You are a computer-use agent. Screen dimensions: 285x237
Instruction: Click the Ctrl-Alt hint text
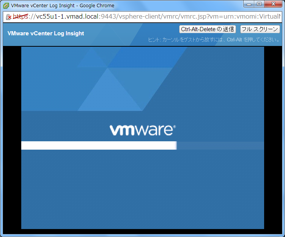[214, 39]
